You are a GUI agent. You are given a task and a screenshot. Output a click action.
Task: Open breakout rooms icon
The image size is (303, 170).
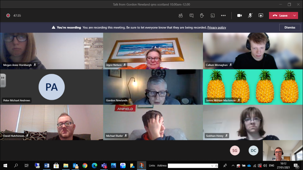click(213, 16)
